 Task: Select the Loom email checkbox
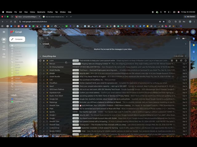pyautogui.click(x=40, y=61)
